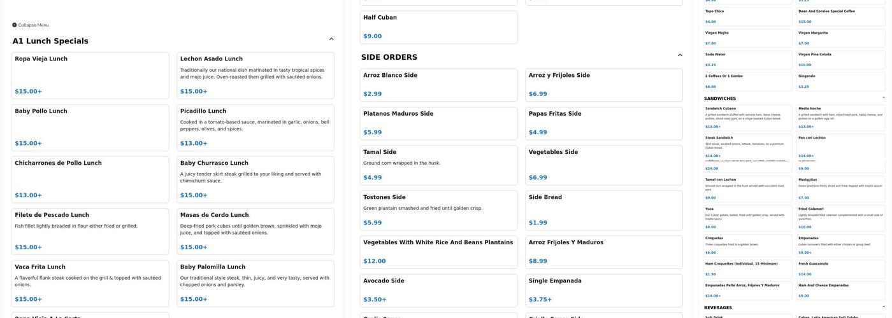The width and height of the screenshot is (892, 318).
Task: Pick the Picadillo Lunch item
Action: coord(255,127)
